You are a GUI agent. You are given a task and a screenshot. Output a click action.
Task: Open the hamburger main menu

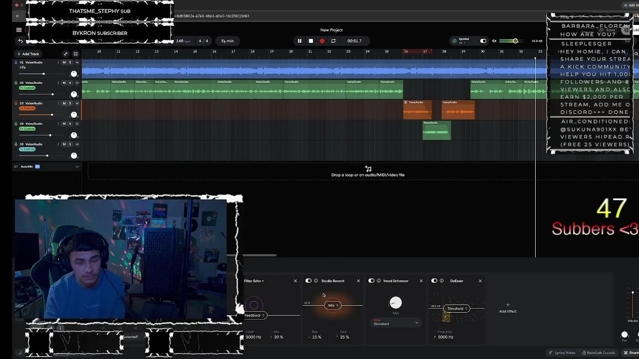pyautogui.click(x=18, y=30)
